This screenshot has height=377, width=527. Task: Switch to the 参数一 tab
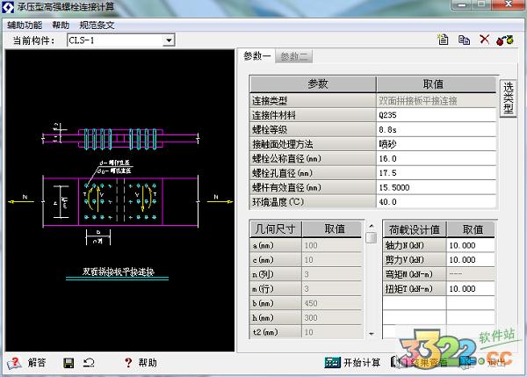257,56
